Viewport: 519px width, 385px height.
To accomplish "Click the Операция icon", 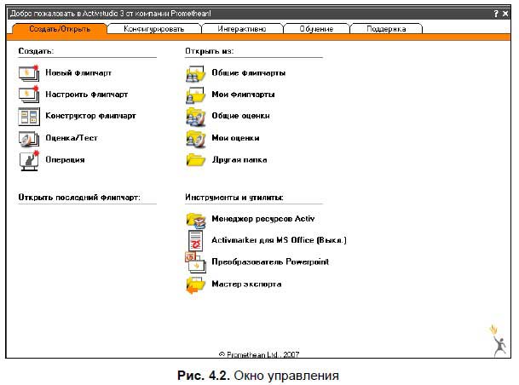I will pyautogui.click(x=29, y=160).
